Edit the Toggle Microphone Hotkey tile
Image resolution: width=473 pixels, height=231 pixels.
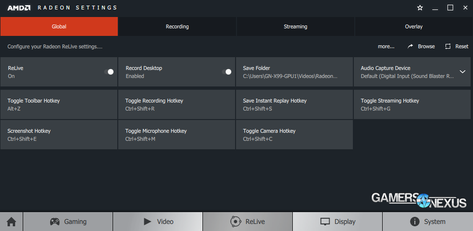tap(176, 135)
